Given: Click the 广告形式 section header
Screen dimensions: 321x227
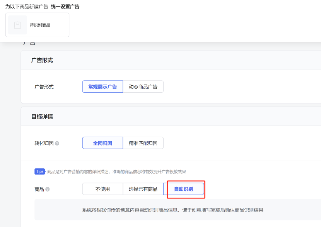Looking at the screenshot, I should pos(42,60).
